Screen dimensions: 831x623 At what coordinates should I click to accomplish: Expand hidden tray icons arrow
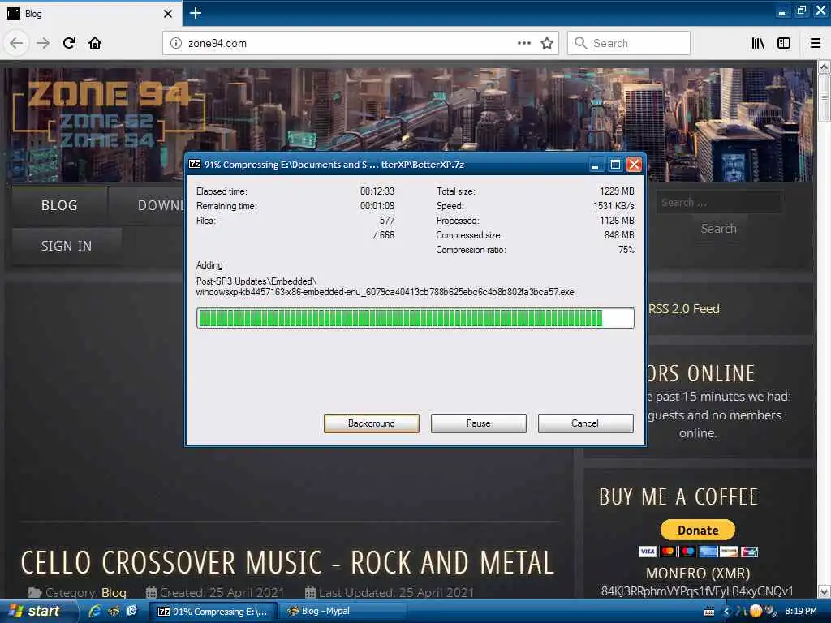pos(726,612)
